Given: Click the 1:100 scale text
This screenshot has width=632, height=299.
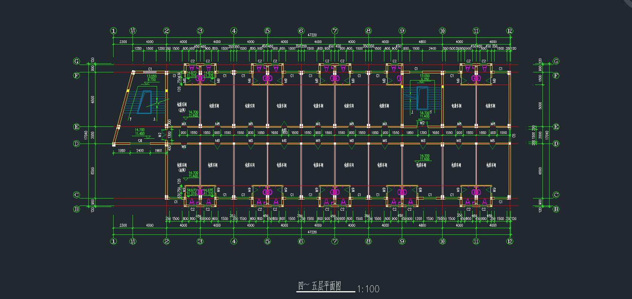Looking at the screenshot, I should pos(368,289).
